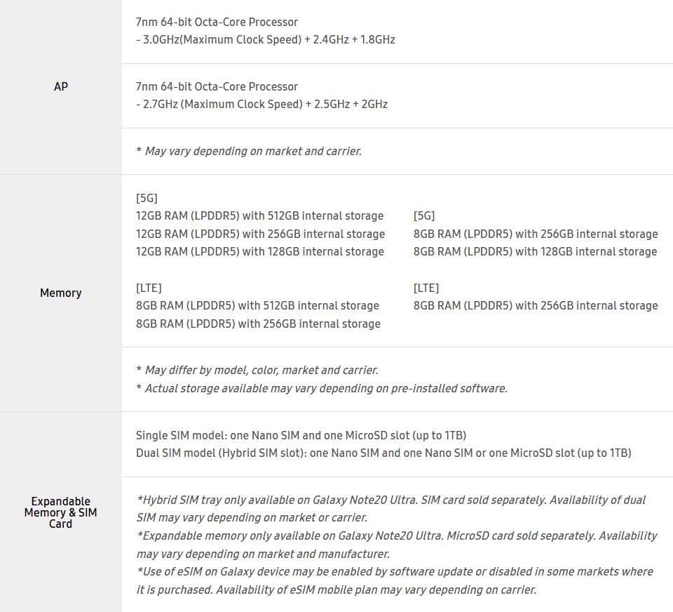Click 12GB RAM with 512GB internal storage

click(x=259, y=216)
